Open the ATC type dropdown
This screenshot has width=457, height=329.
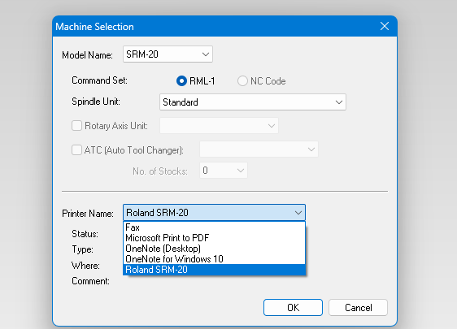[259, 149]
